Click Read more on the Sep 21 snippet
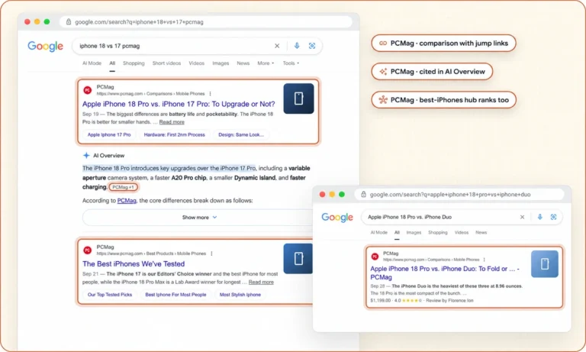The image size is (586, 352). pyautogui.click(x=261, y=282)
